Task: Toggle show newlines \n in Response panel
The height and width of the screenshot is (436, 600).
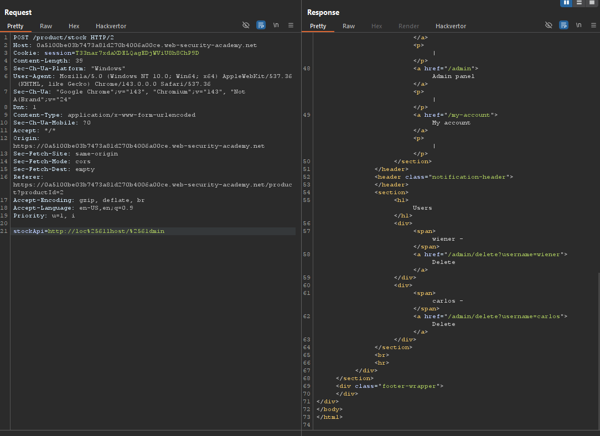Action: tap(578, 25)
